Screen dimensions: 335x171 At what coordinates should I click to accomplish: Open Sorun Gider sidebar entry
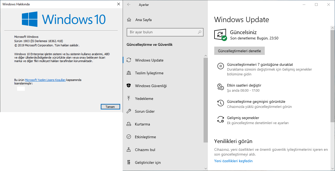coord(163,111)
